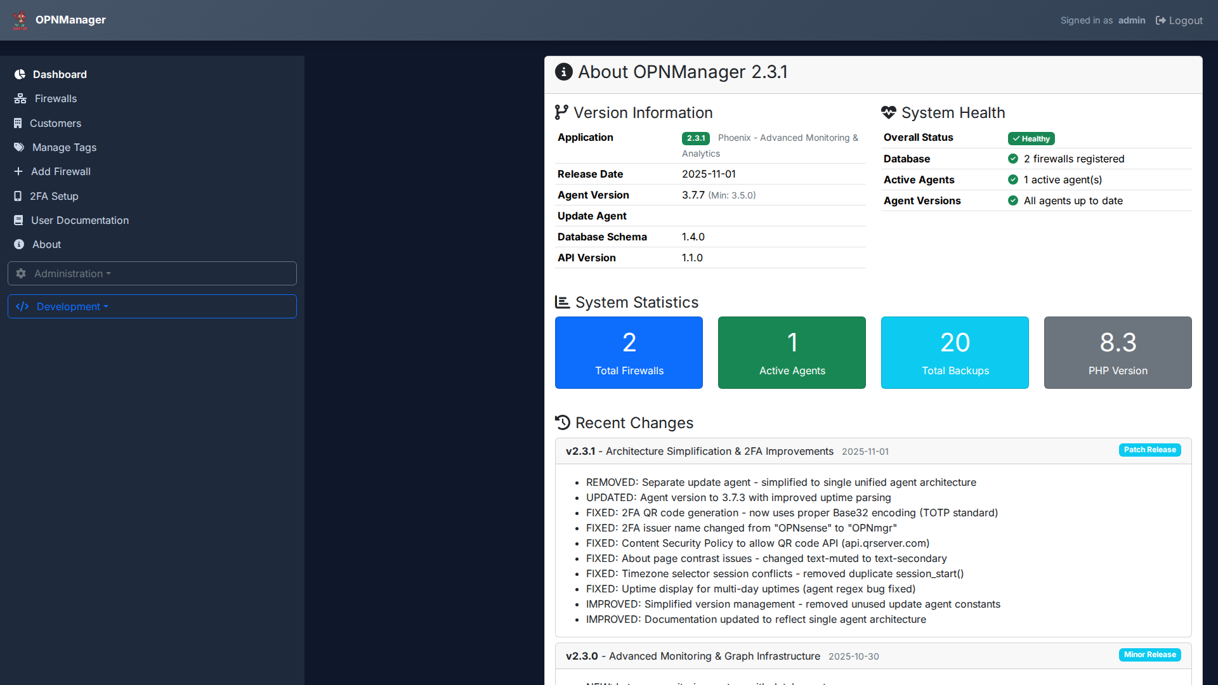Viewport: 1218px width, 685px height.
Task: Open the Customers menu item
Action: [56, 123]
